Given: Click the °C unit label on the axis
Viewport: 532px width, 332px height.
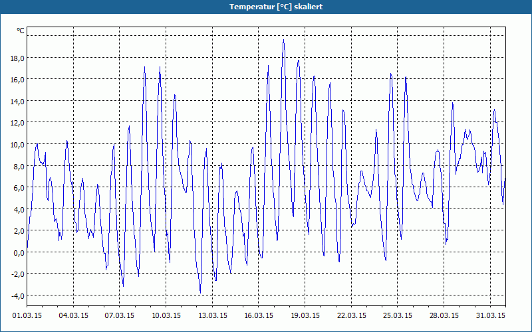Looking at the screenshot, I should coord(21,31).
